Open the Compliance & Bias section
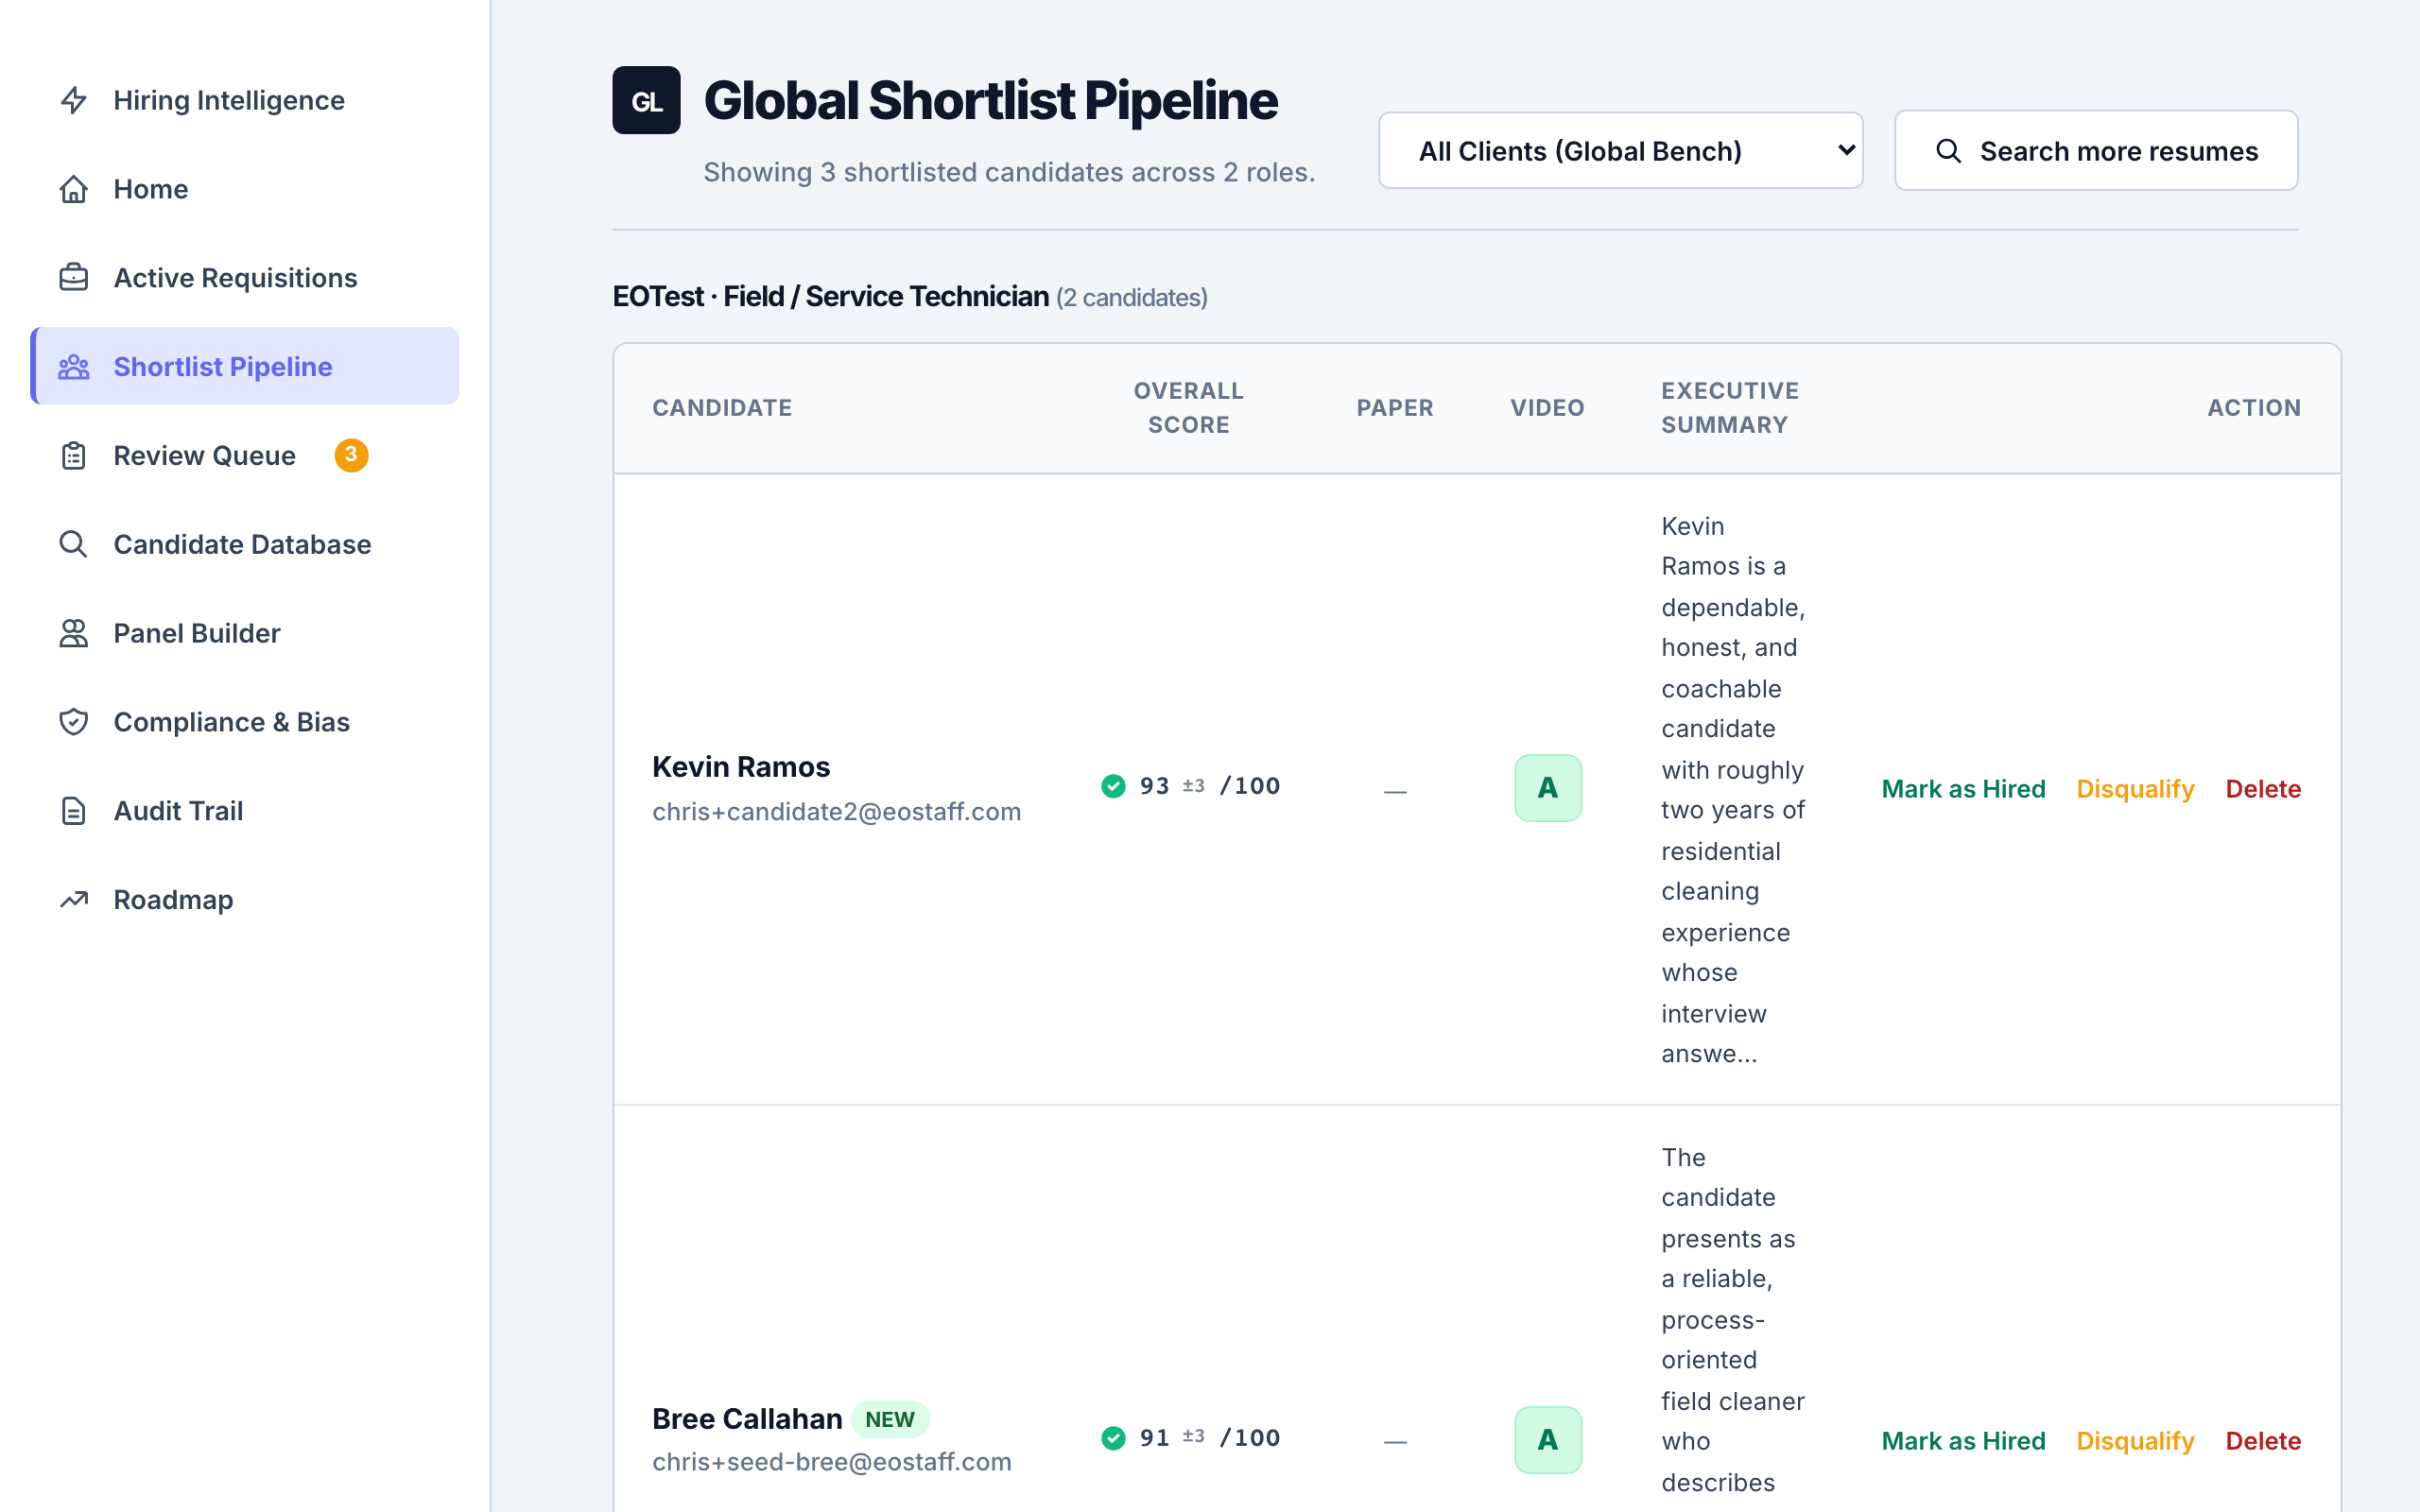 [245, 721]
